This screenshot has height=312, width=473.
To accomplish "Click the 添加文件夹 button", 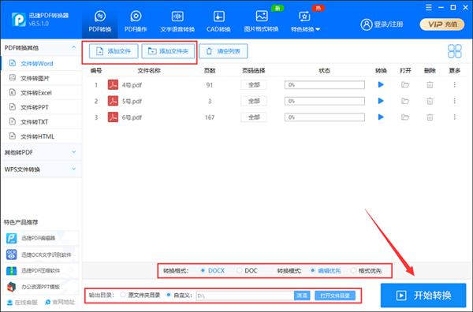I will tap(168, 51).
